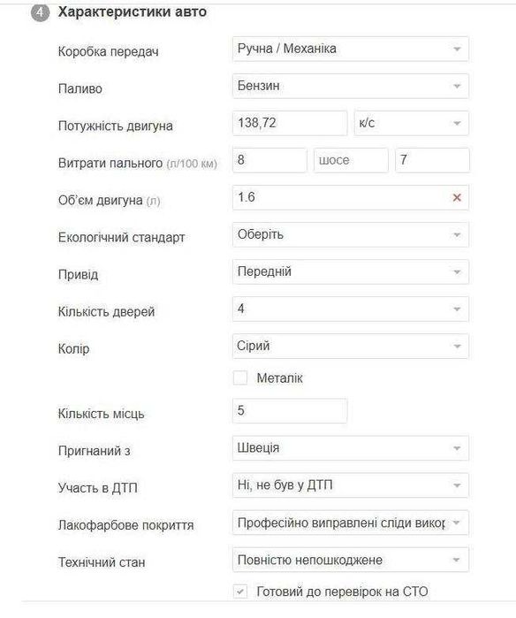Open the Технічний стан dropdown
Screen dimensions: 516x618
pos(351,560)
